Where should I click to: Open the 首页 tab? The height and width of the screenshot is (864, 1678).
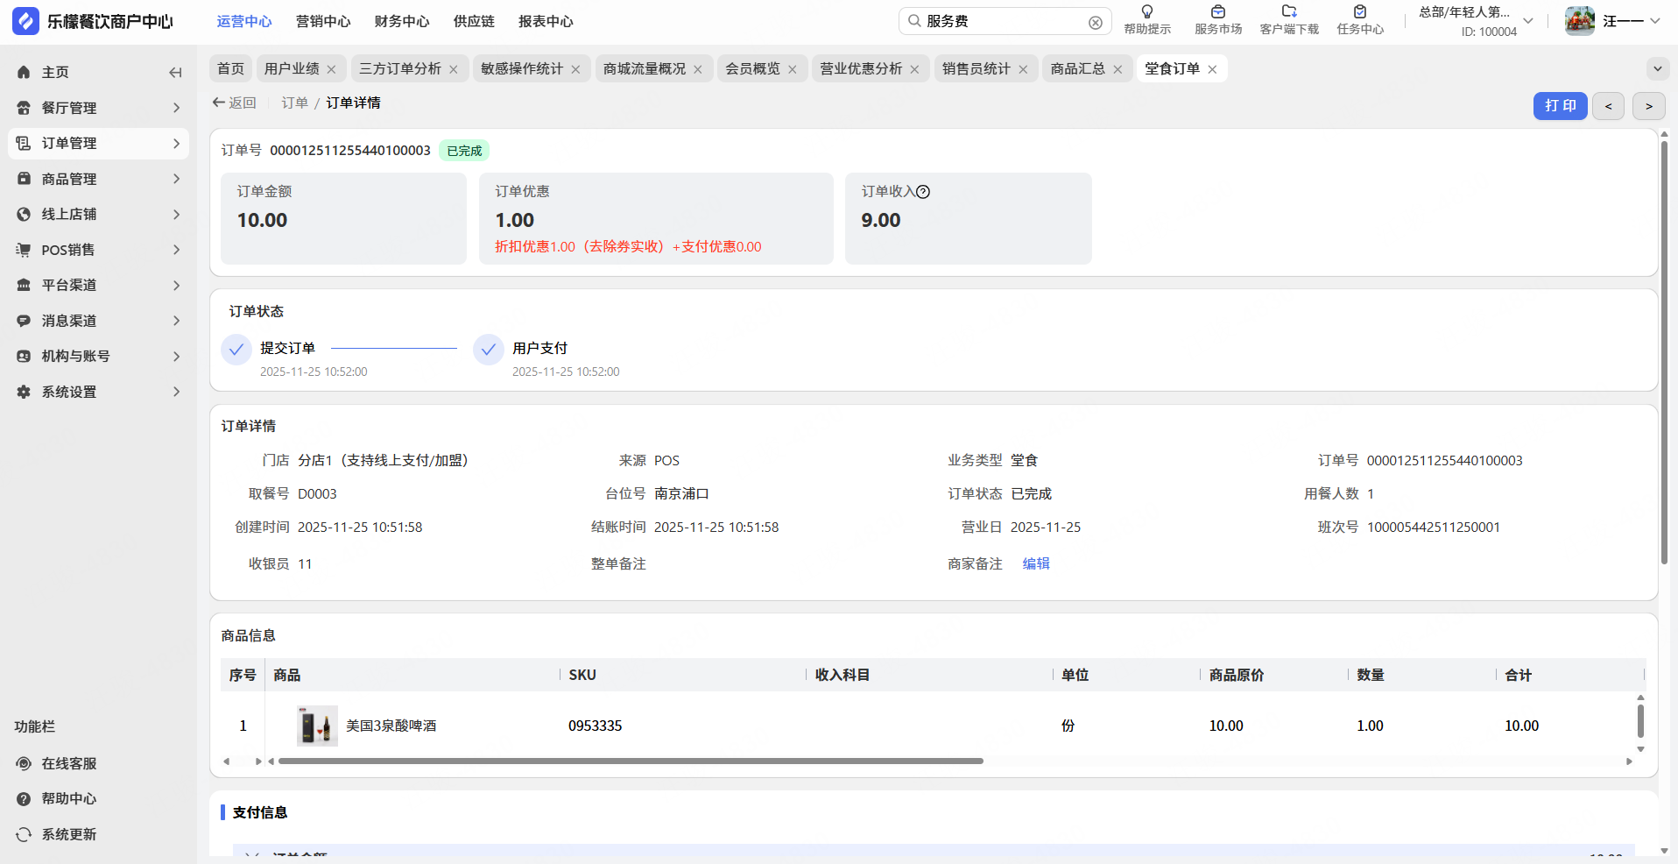click(x=231, y=68)
